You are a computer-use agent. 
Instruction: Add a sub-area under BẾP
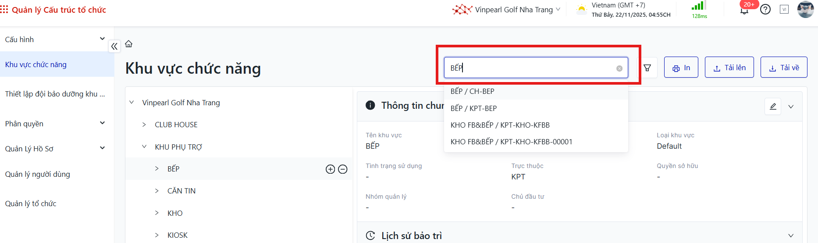click(330, 169)
